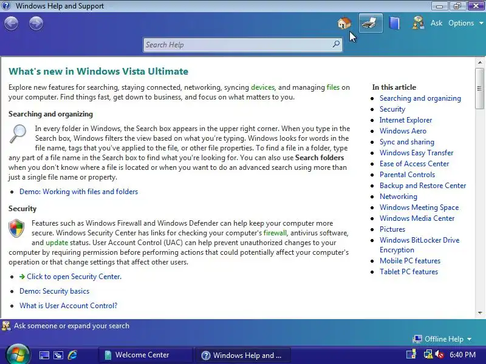The width and height of the screenshot is (486, 364).
Task: Open the Browse Help book icon
Action: [394, 23]
